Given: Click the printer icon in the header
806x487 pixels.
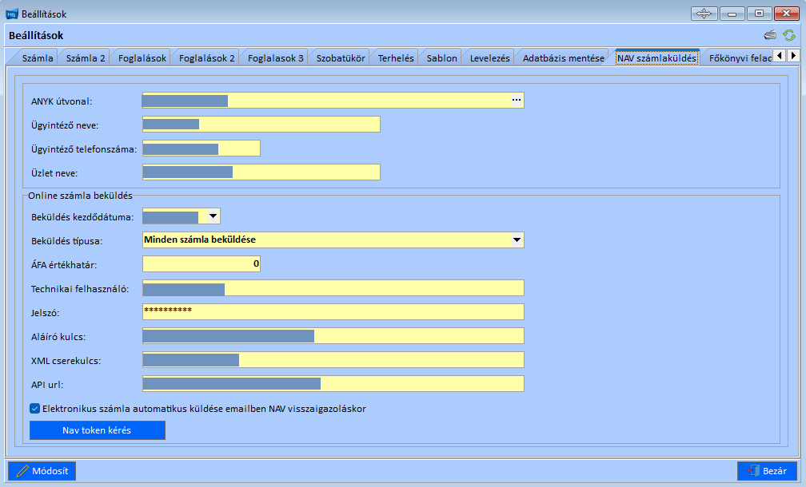Looking at the screenshot, I should (x=770, y=35).
